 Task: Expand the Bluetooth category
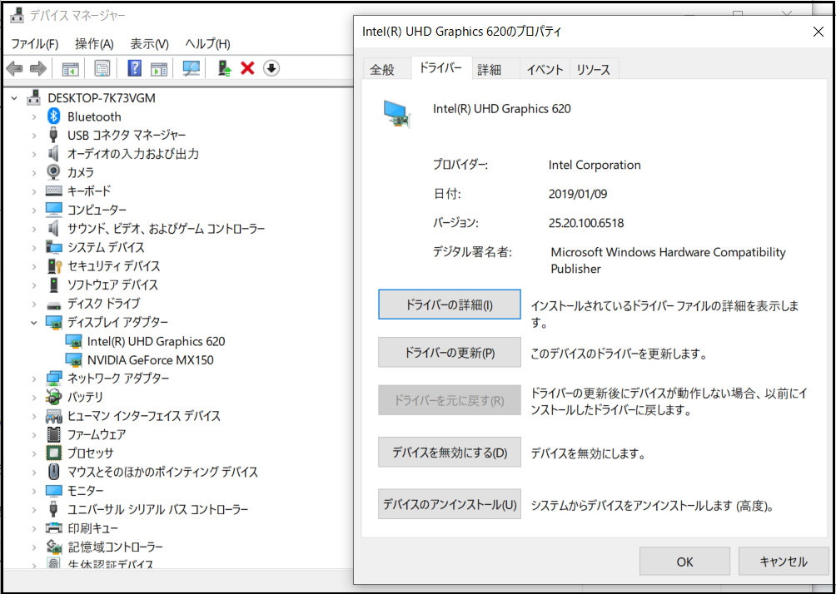[34, 116]
